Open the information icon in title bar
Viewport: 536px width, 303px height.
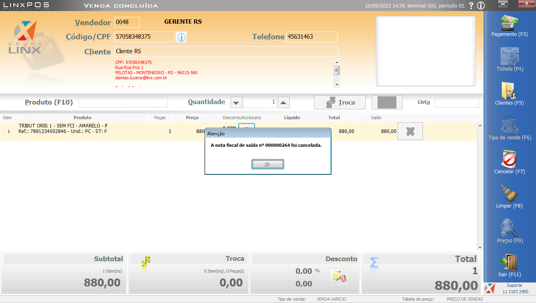(480, 6)
